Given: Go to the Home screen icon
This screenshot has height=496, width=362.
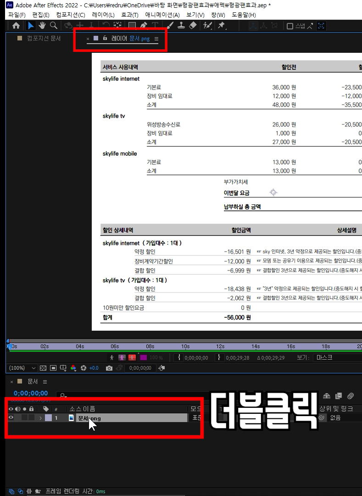Looking at the screenshot, I should click(x=16, y=26).
